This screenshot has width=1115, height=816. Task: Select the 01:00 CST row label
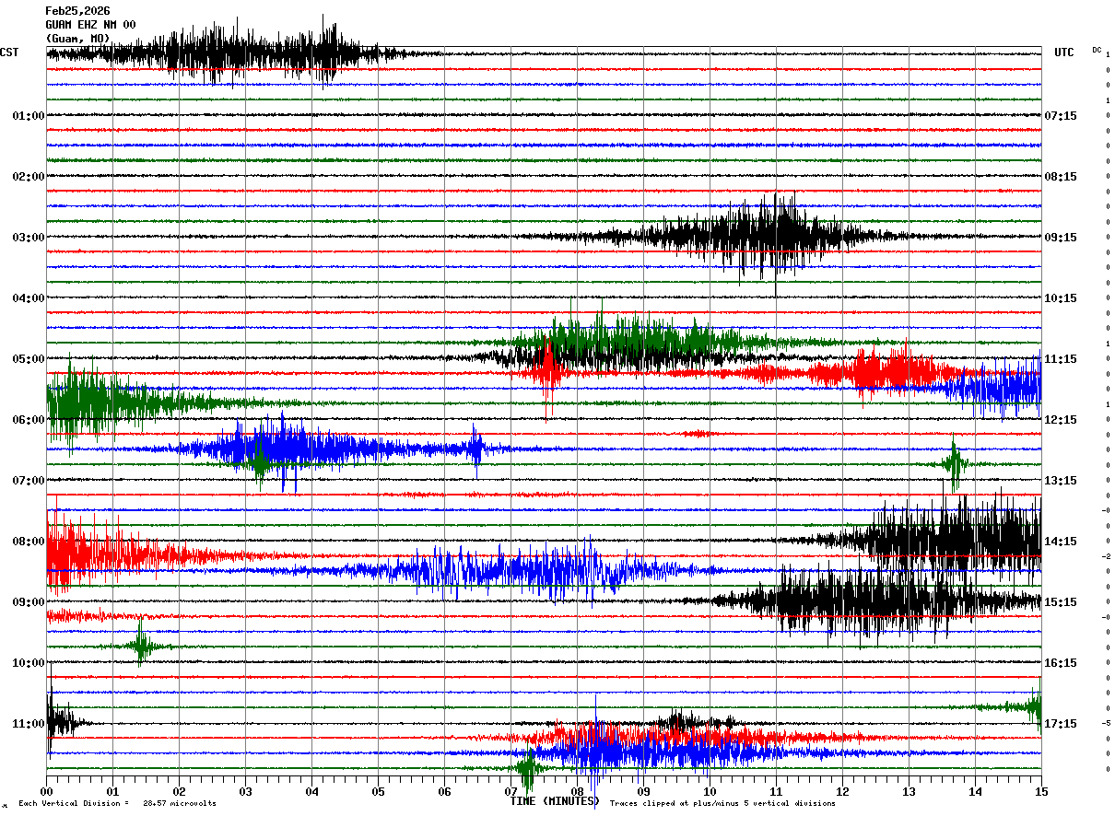(29, 116)
